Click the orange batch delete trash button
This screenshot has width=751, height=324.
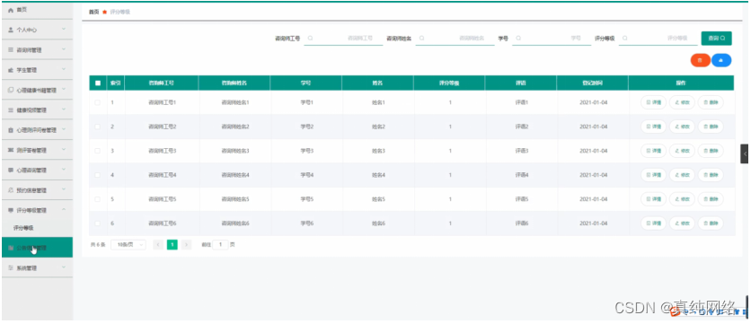(x=700, y=60)
